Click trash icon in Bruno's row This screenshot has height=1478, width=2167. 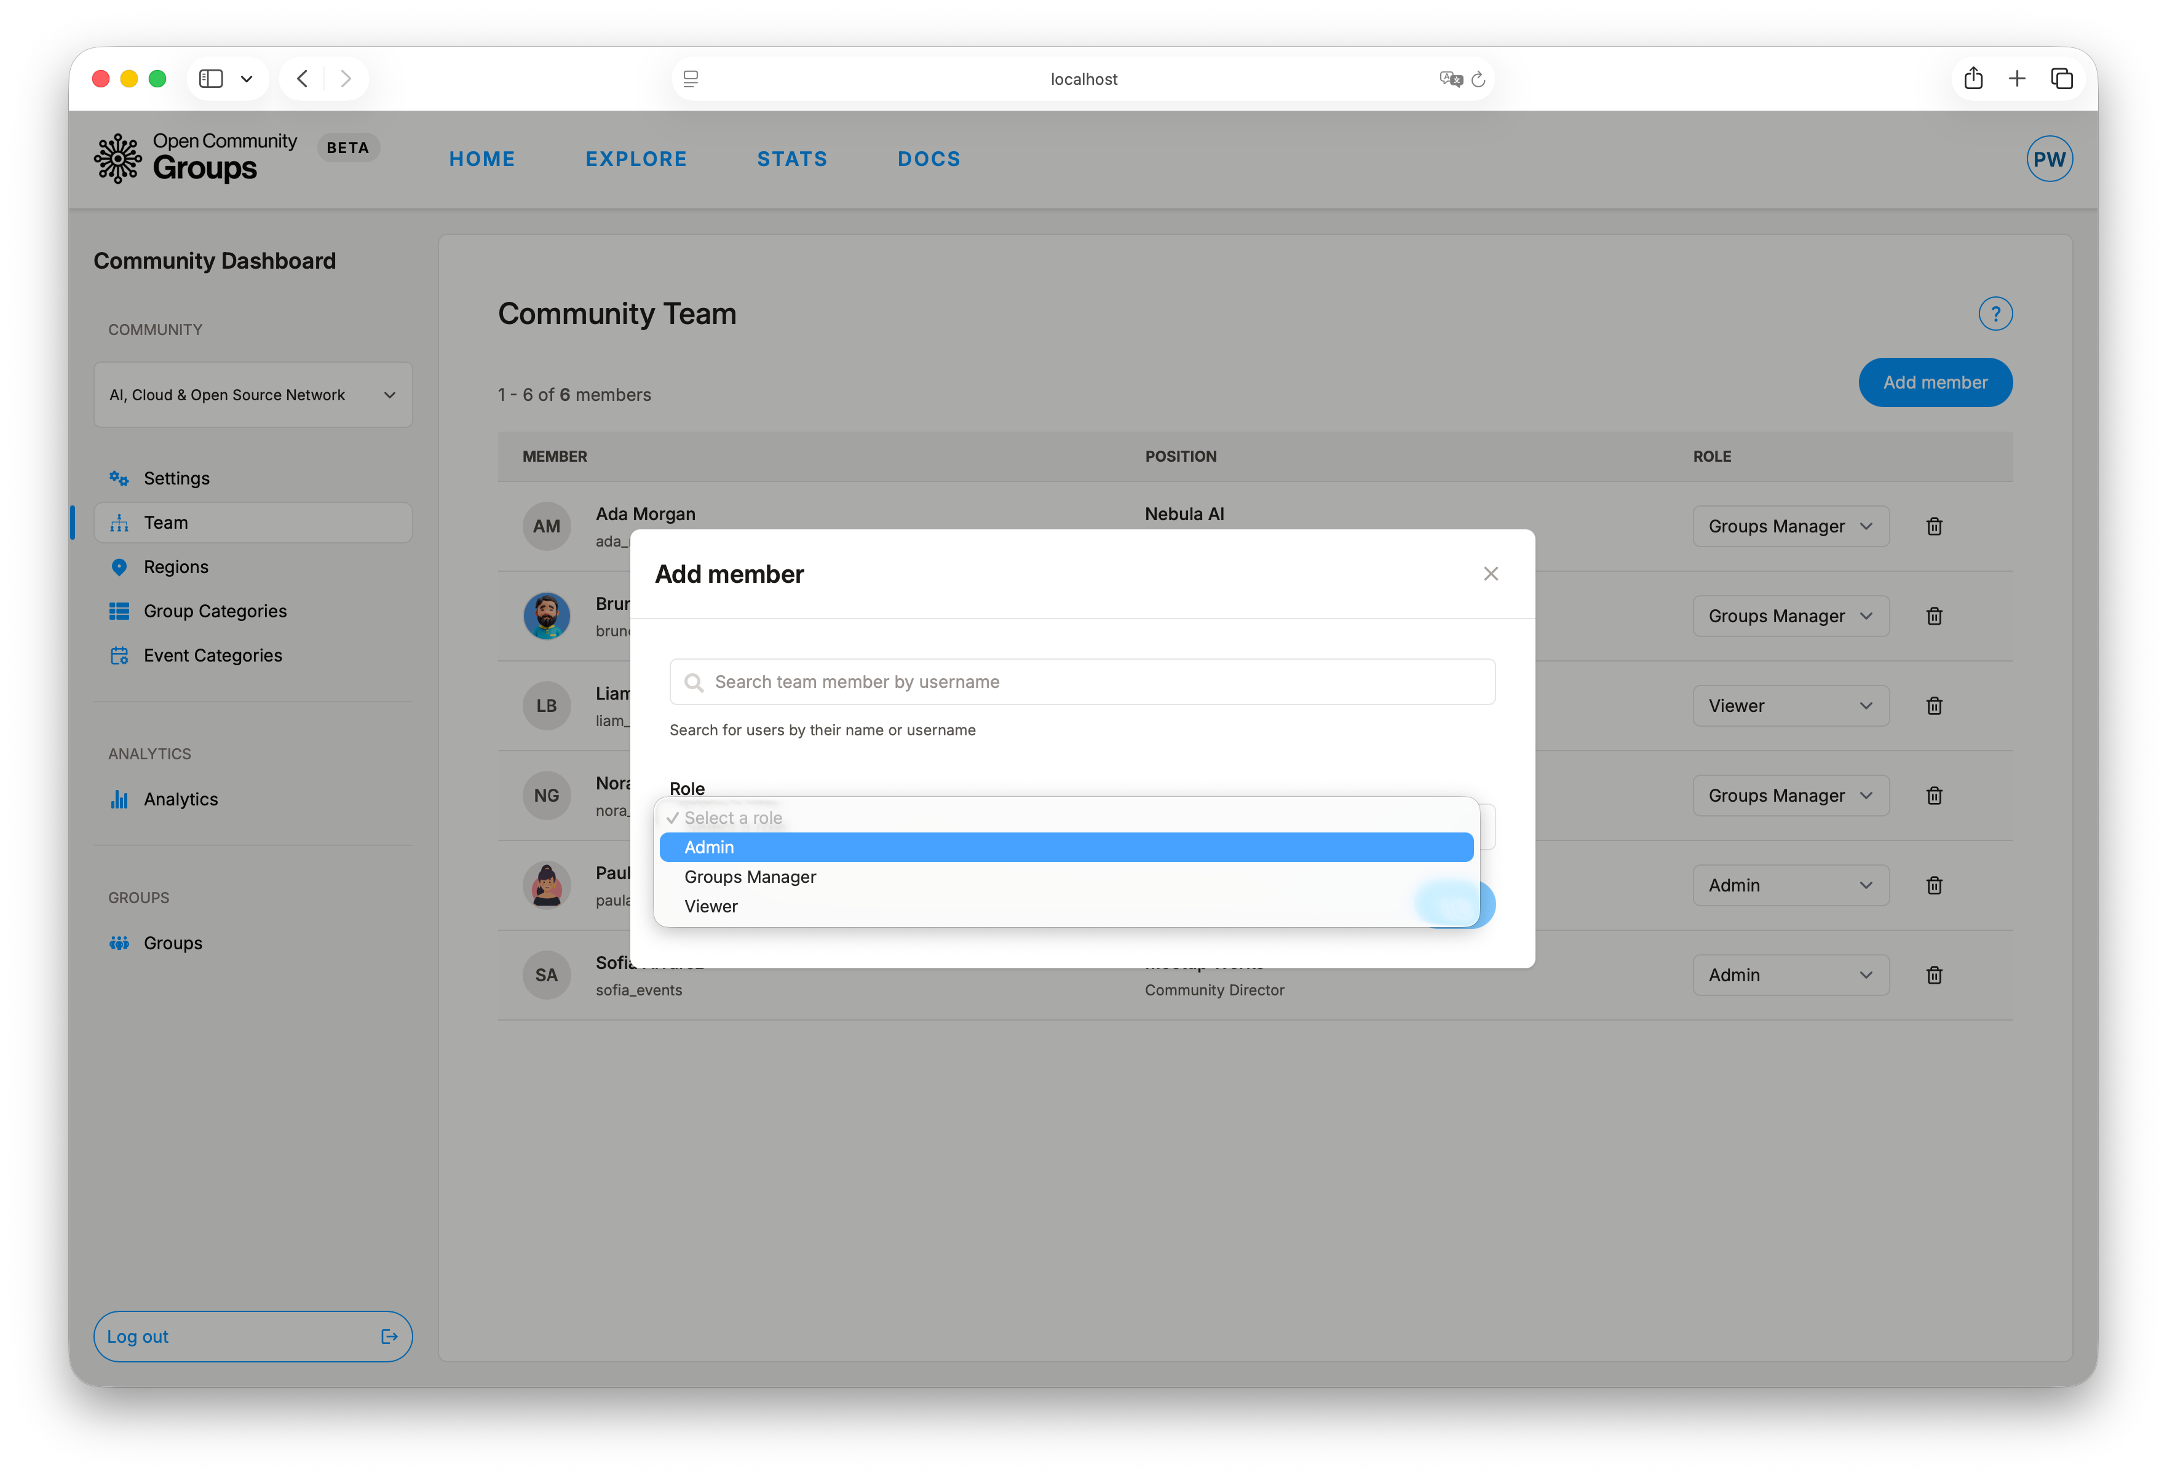[x=1934, y=617]
